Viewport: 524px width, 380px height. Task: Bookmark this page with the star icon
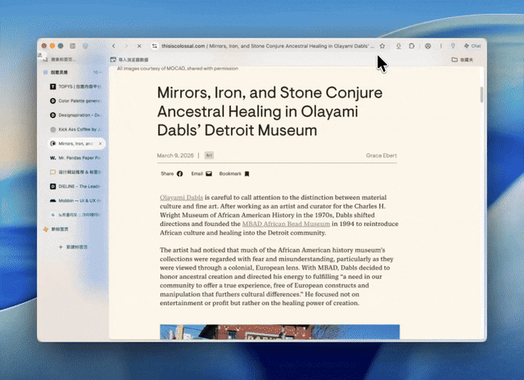[x=382, y=46]
